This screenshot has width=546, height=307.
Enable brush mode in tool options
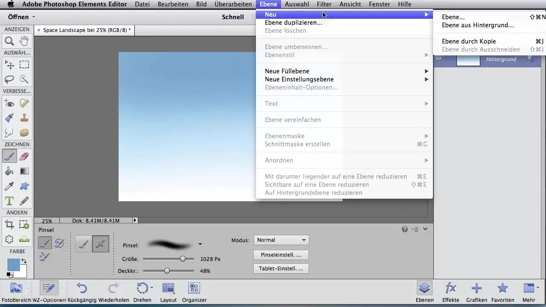(x=84, y=244)
